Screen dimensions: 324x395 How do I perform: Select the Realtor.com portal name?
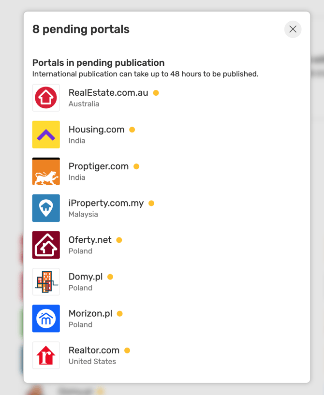pyautogui.click(x=94, y=350)
